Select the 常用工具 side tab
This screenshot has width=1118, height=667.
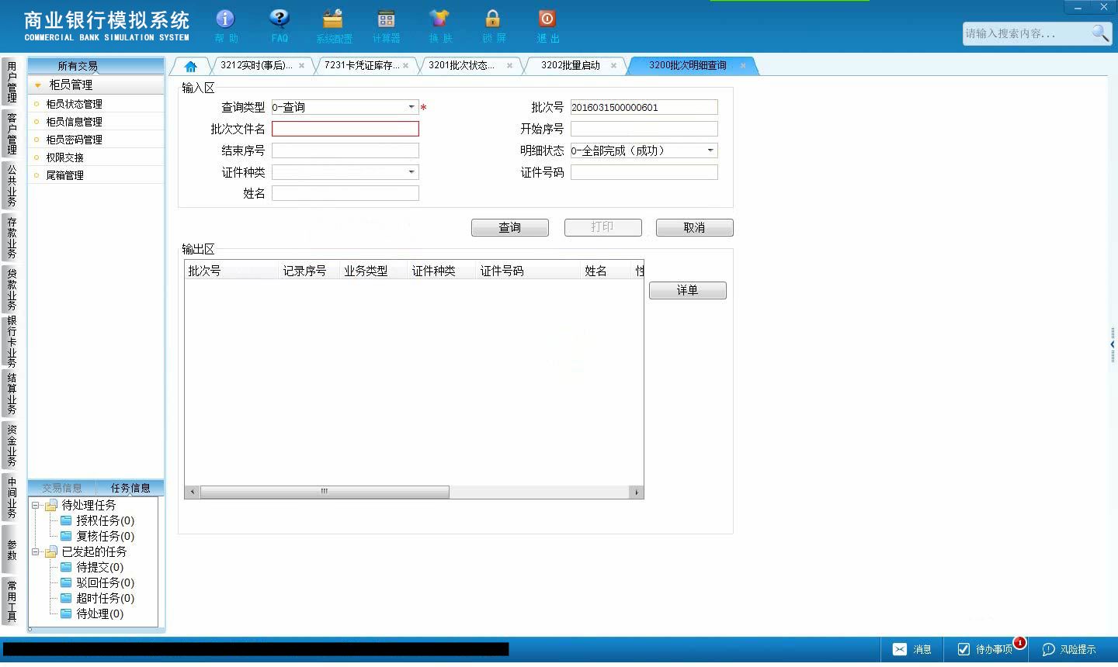[11, 601]
